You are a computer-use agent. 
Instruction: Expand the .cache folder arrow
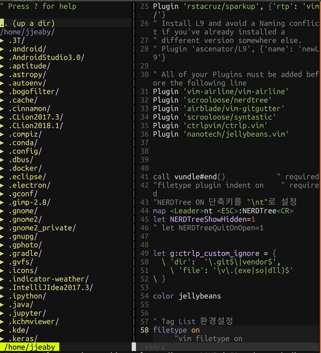click(x=2, y=100)
